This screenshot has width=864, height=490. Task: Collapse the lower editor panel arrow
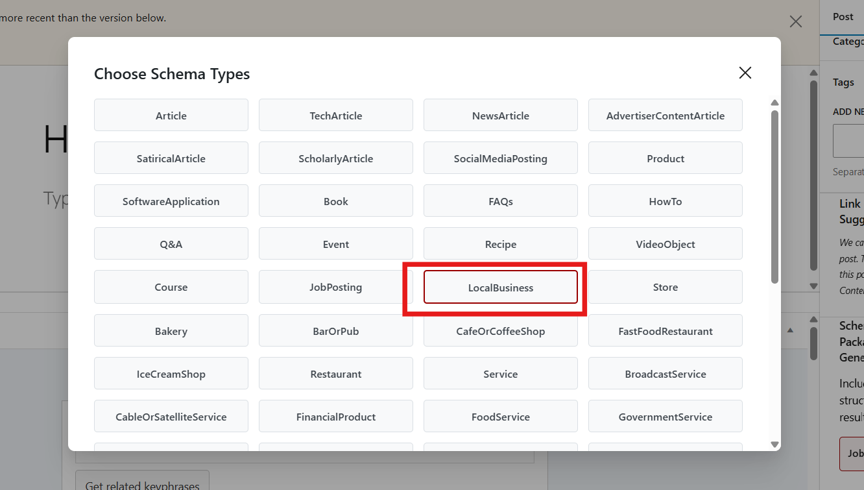click(790, 330)
